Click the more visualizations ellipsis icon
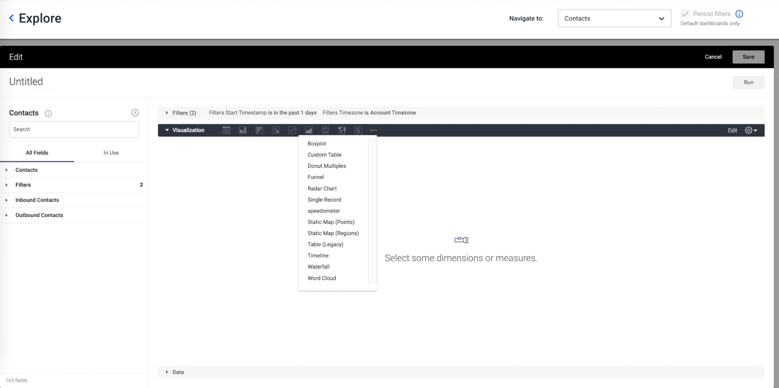The width and height of the screenshot is (779, 388). coord(373,130)
